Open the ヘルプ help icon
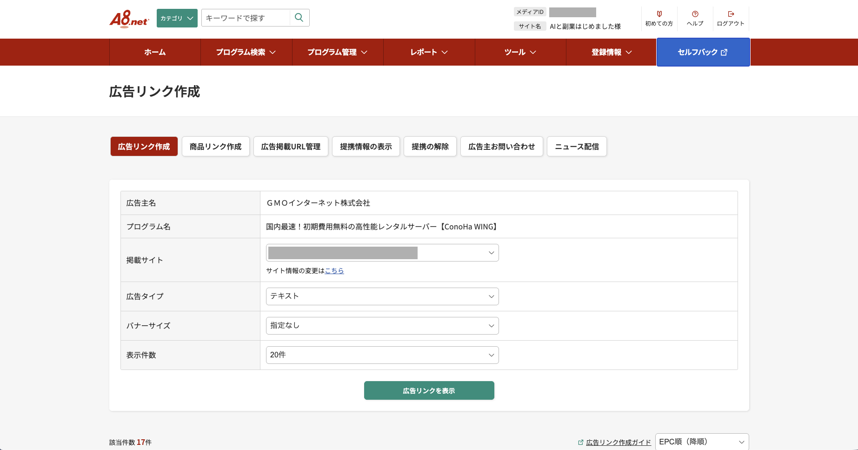Viewport: 858px width, 450px height. click(x=695, y=14)
